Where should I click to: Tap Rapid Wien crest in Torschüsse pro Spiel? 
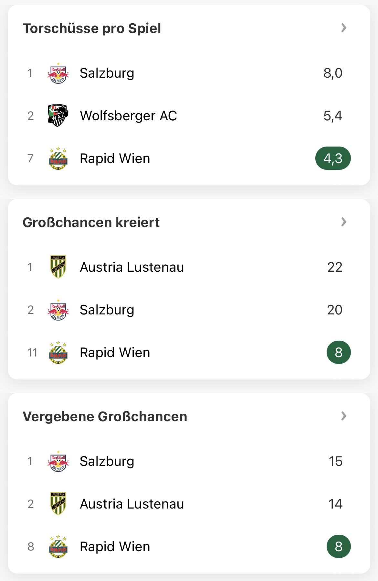point(58,159)
